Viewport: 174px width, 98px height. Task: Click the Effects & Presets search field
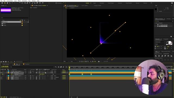point(164,21)
